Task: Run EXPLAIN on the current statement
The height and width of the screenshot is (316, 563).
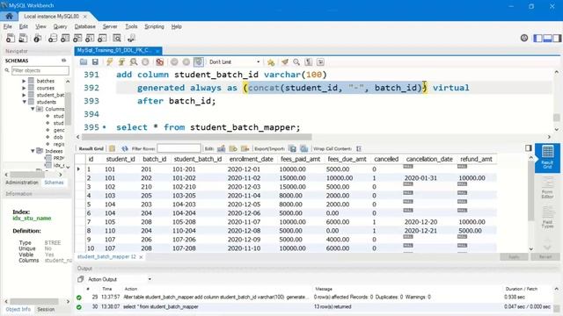Action: click(x=133, y=62)
